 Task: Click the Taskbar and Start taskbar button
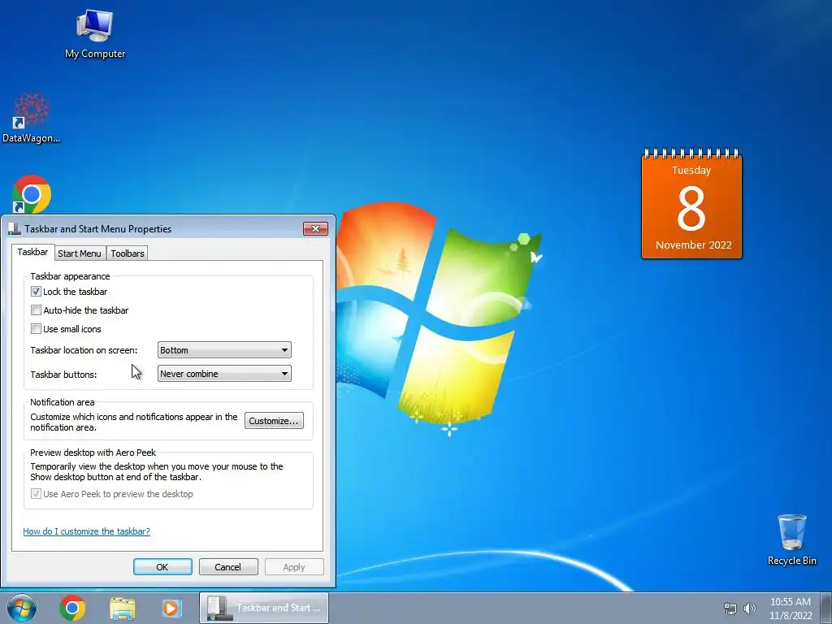tap(264, 608)
